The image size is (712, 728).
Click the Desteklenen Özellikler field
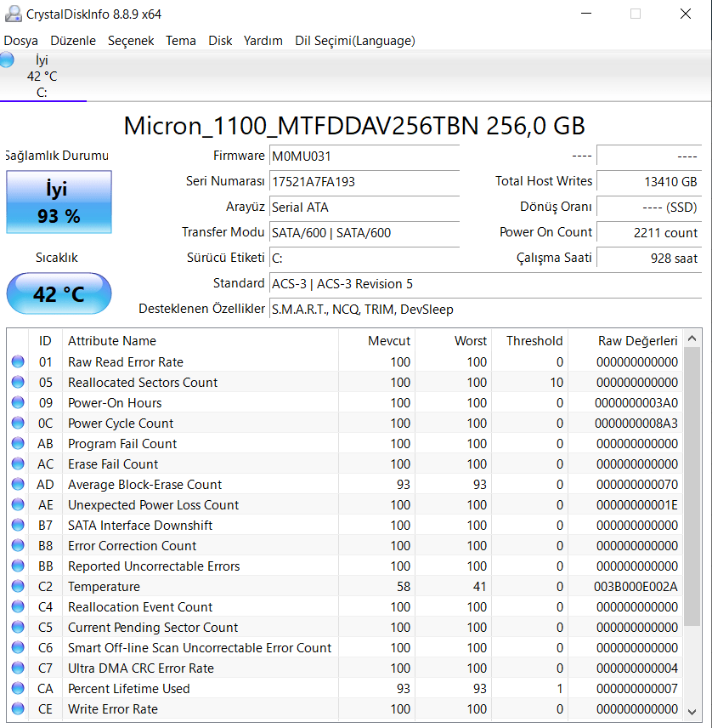[485, 310]
